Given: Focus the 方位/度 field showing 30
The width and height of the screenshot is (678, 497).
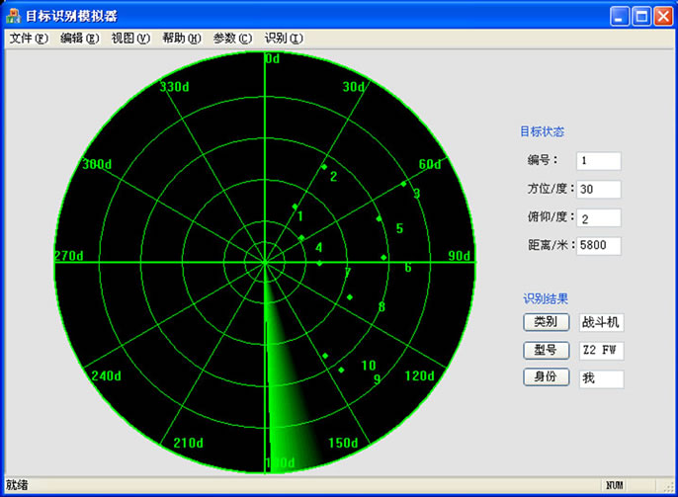Looking at the screenshot, I should (598, 189).
